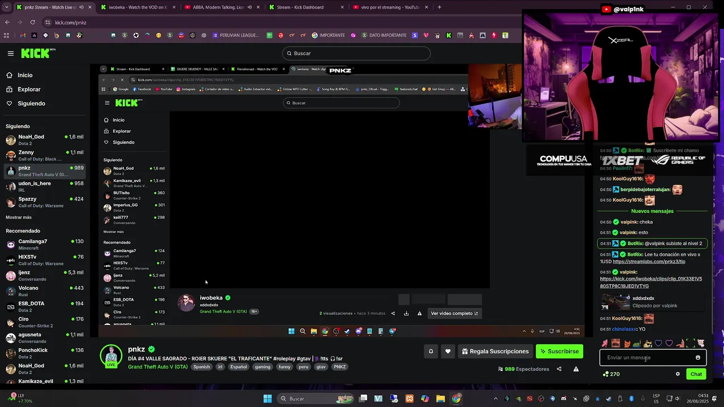This screenshot has width=724, height=407.
Task: Open Grand Theft Auto V (GTA) category link
Action: coord(158,367)
